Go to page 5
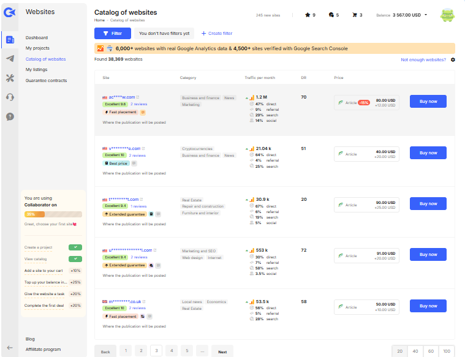 click(187, 351)
